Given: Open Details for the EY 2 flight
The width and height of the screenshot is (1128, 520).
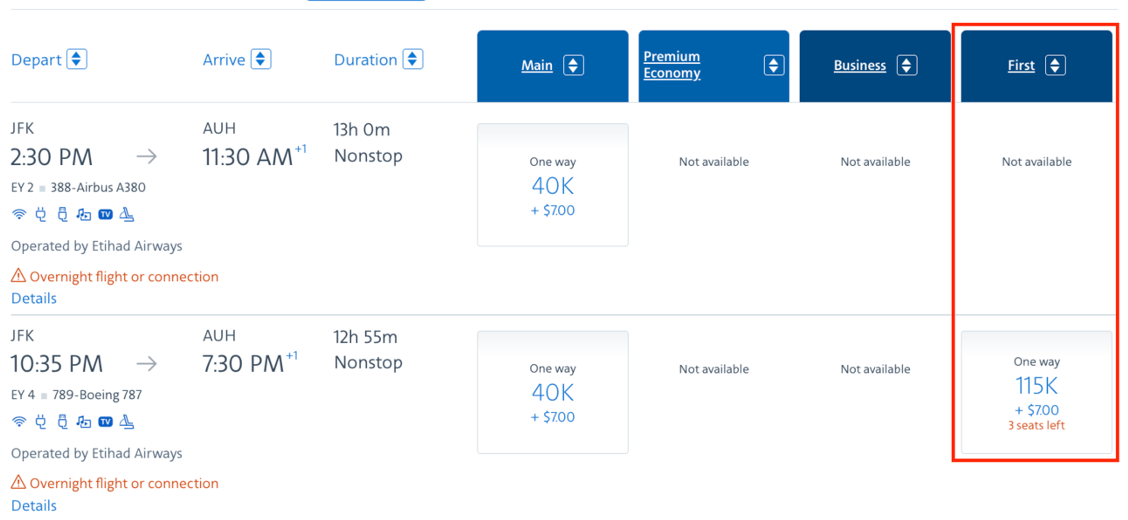Looking at the screenshot, I should coord(34,298).
